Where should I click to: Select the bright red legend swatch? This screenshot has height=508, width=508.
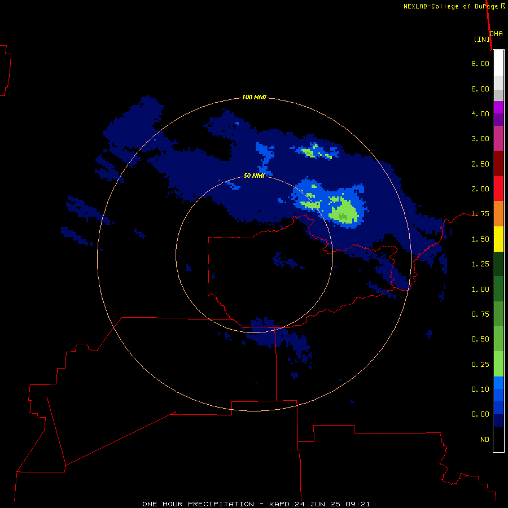click(x=498, y=189)
